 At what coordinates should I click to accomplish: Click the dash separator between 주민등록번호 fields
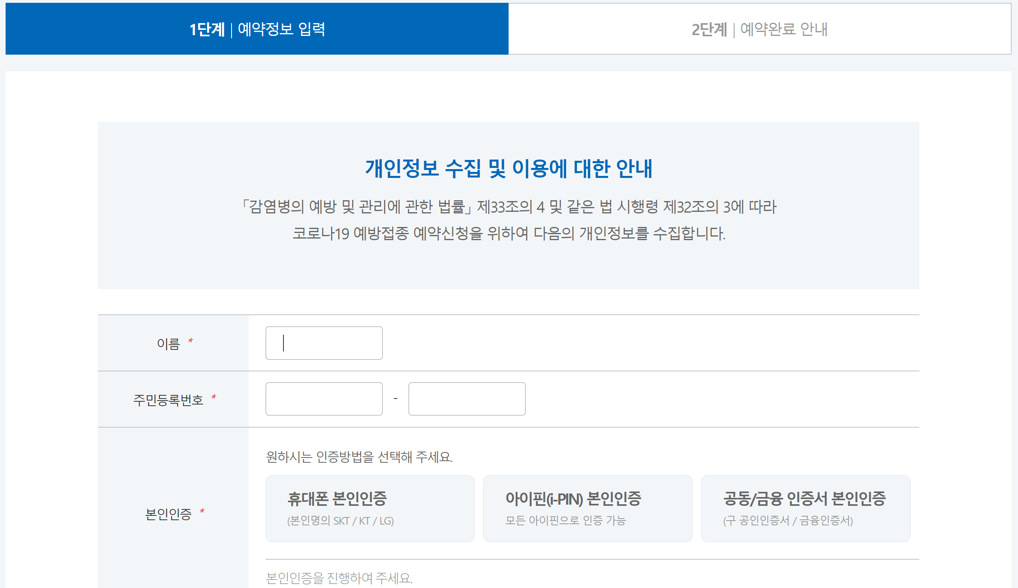coord(396,399)
